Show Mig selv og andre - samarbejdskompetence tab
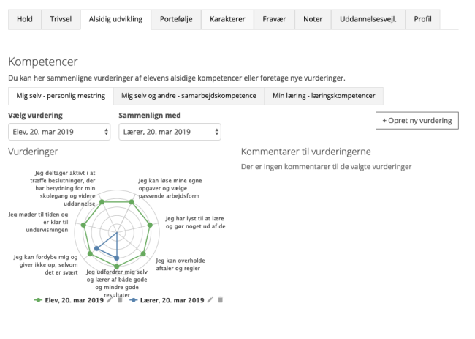Image resolution: width=475 pixels, height=339 pixels. pyautogui.click(x=189, y=96)
